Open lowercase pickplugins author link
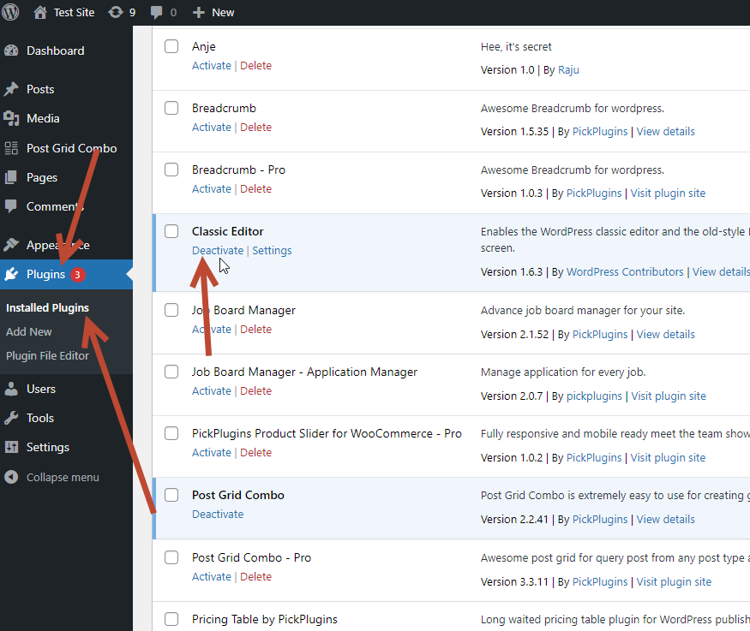Viewport: 750px width, 631px height. point(594,396)
